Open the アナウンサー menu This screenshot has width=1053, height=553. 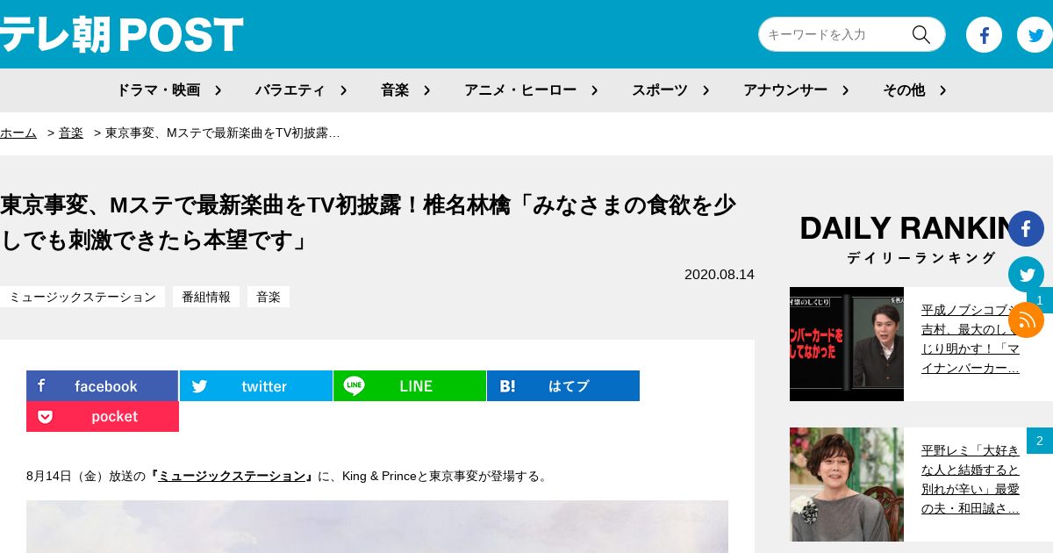[x=785, y=90]
